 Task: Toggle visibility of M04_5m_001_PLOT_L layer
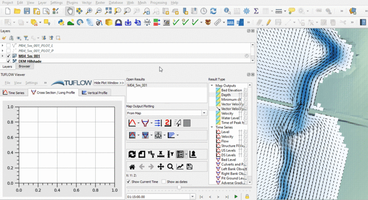[x=8, y=46]
